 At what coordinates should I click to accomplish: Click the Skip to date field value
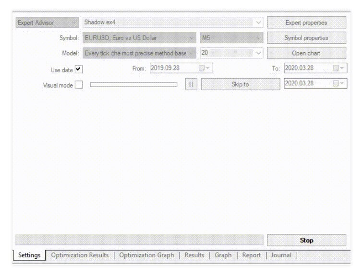[315, 83]
